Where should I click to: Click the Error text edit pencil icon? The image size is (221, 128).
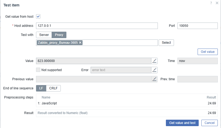tap(154, 70)
